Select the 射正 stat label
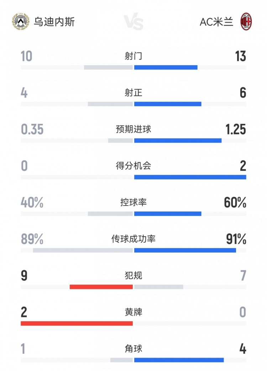Screen dimensions: 267x371 pos(133,93)
